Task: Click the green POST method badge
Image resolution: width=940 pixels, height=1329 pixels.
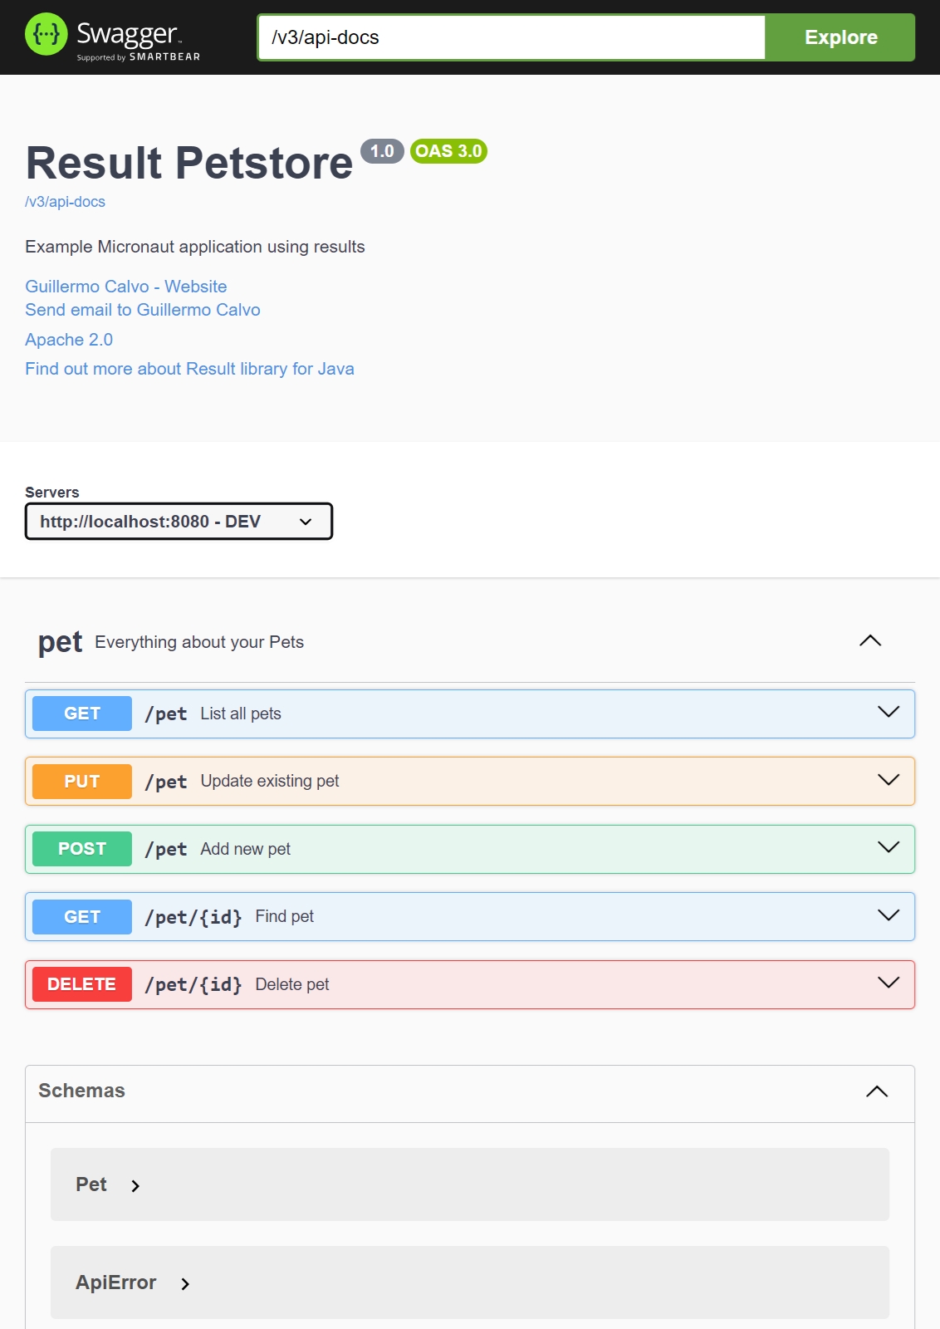Action: (x=81, y=849)
